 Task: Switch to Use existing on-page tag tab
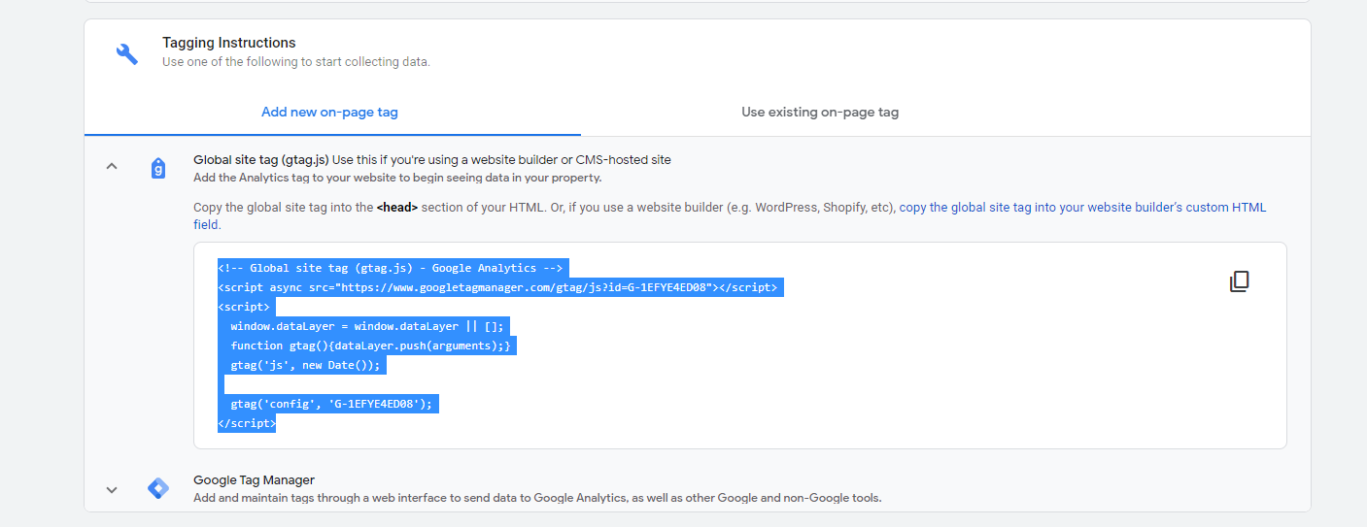click(820, 112)
